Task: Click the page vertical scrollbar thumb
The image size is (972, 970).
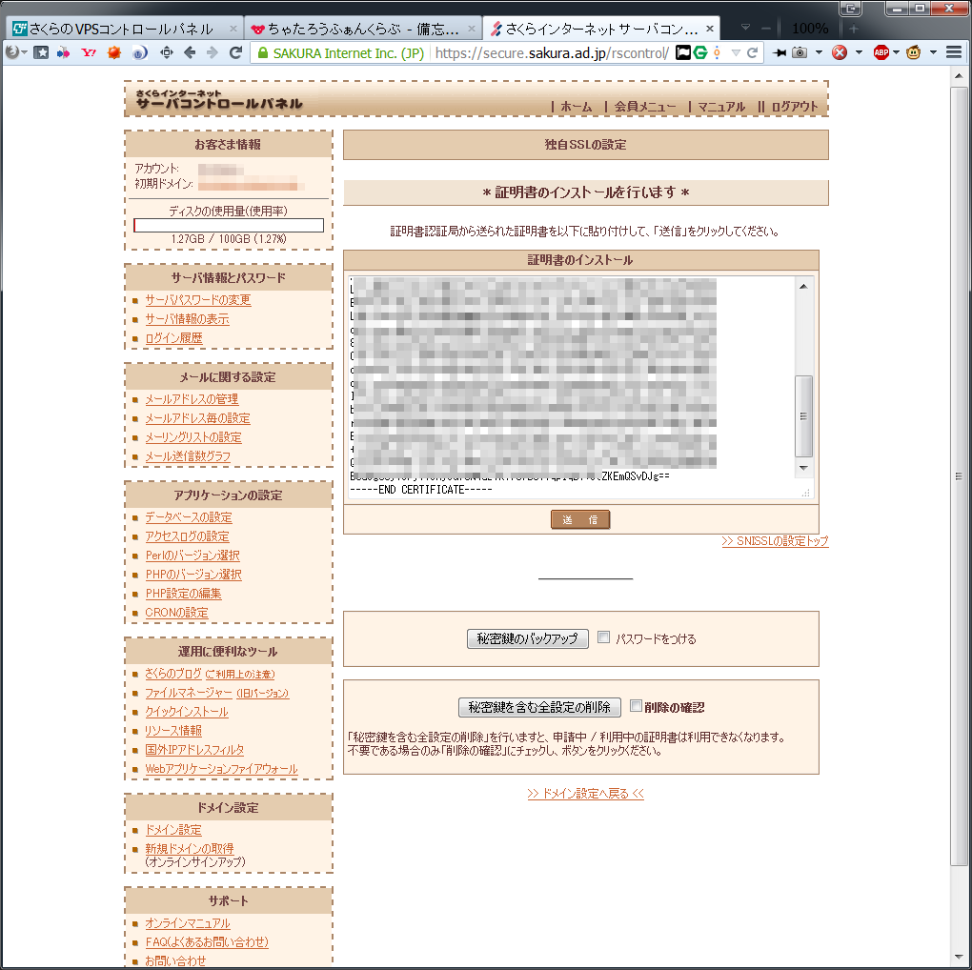Action: pos(959,476)
